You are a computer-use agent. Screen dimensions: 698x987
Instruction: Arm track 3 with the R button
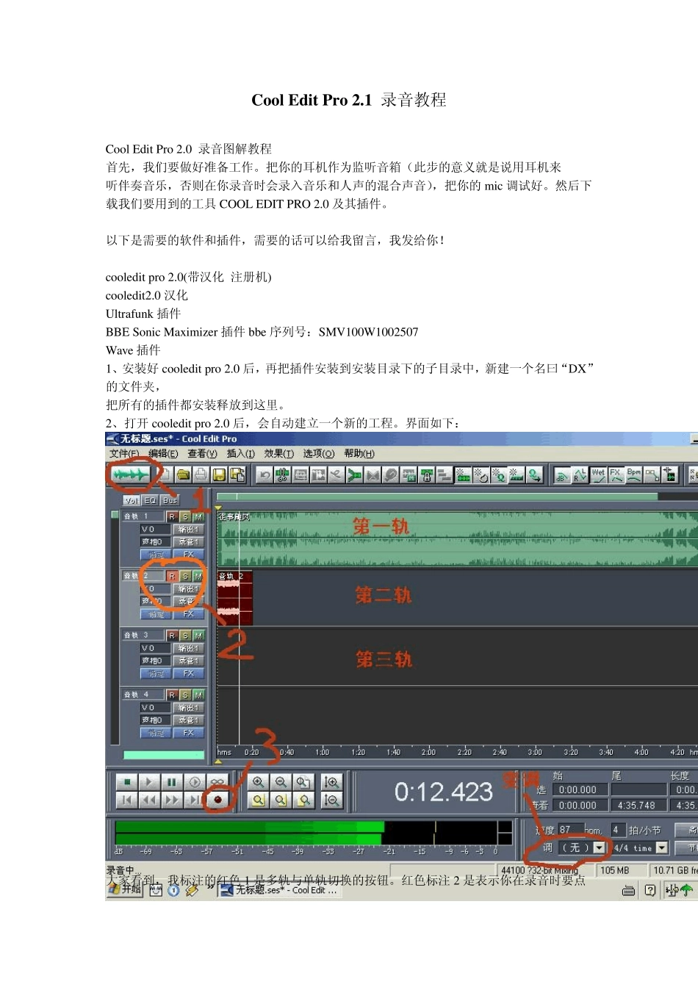(172, 635)
